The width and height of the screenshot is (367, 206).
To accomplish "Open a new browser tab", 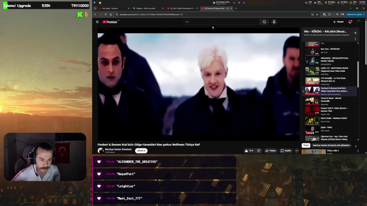I will [236, 8].
